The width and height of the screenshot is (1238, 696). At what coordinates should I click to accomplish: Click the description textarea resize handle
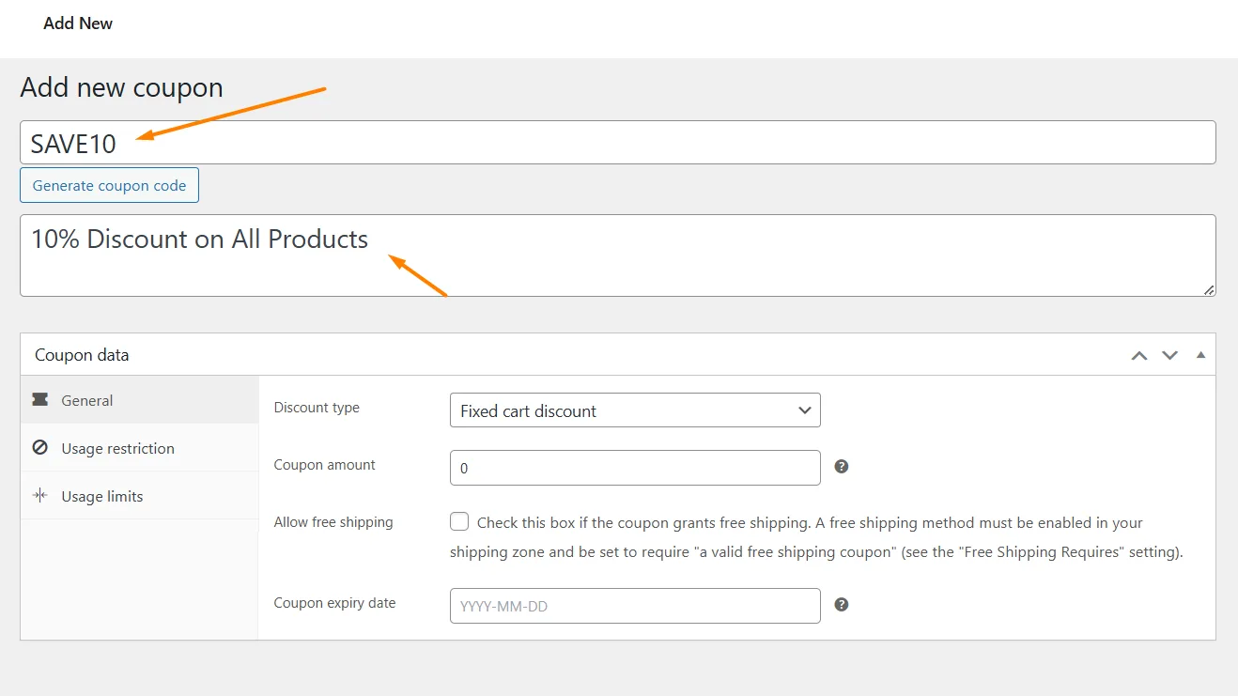pyautogui.click(x=1209, y=290)
